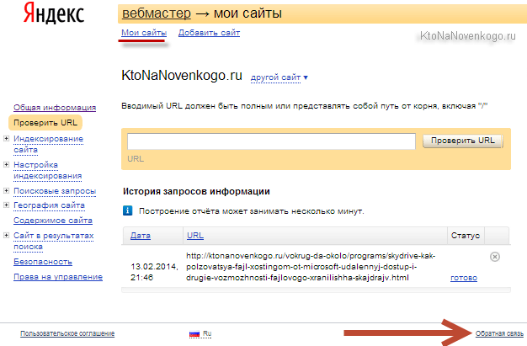Image resolution: width=527 pixels, height=346 pixels.
Task: Expand Индексирование сайта plus icon
Action: pyautogui.click(x=7, y=139)
